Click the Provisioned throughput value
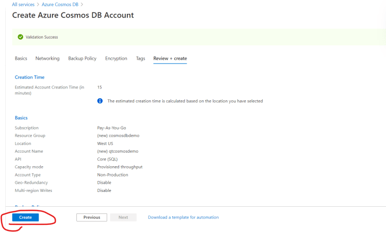 coord(120,167)
